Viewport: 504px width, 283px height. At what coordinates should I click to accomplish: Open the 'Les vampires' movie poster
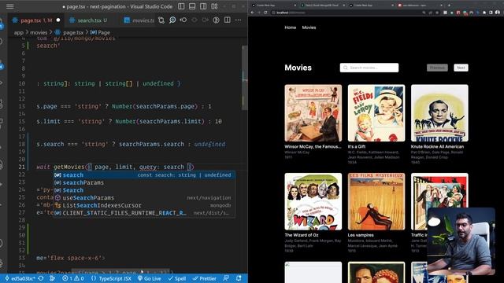[x=376, y=201]
